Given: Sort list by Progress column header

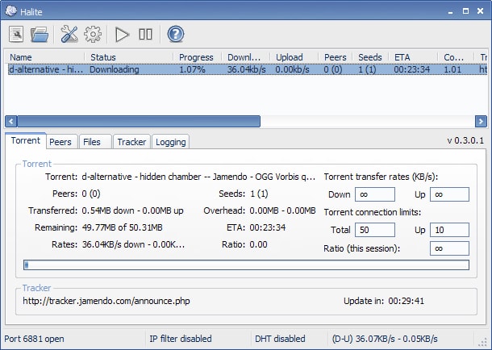Looking at the screenshot, I should [x=196, y=57].
